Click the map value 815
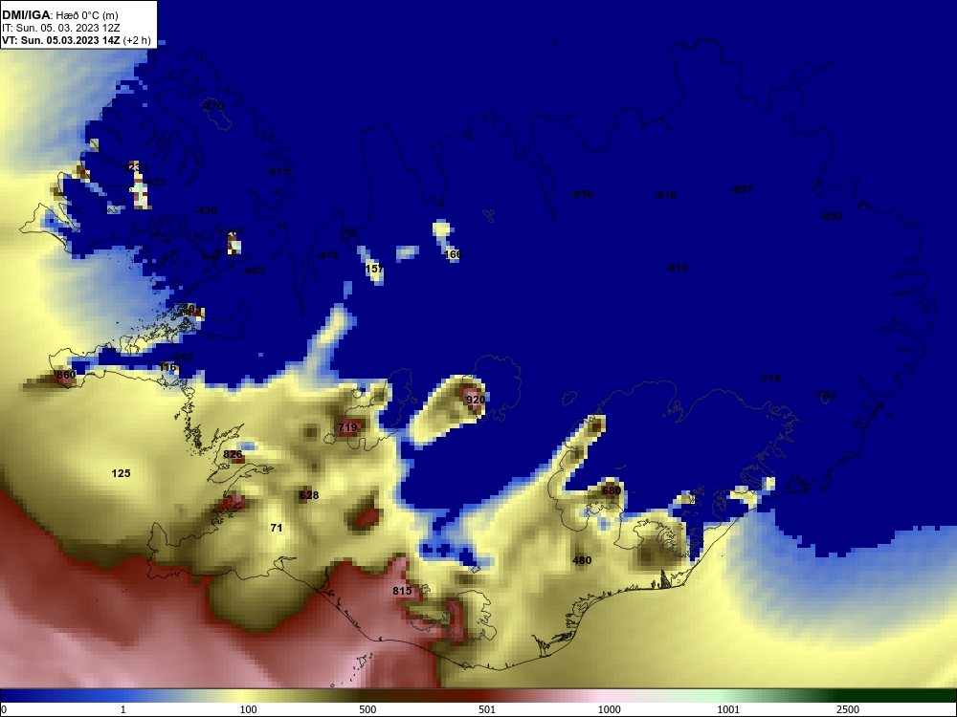The image size is (957, 717). [402, 591]
